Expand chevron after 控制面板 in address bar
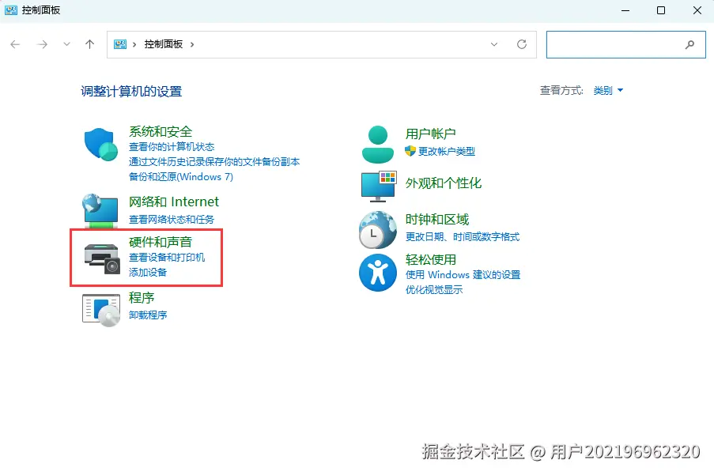Viewport: 714px width, 475px height. (x=192, y=44)
